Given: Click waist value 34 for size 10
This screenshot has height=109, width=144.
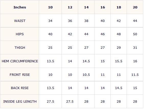Looking at the screenshot, I should pos(50,21).
